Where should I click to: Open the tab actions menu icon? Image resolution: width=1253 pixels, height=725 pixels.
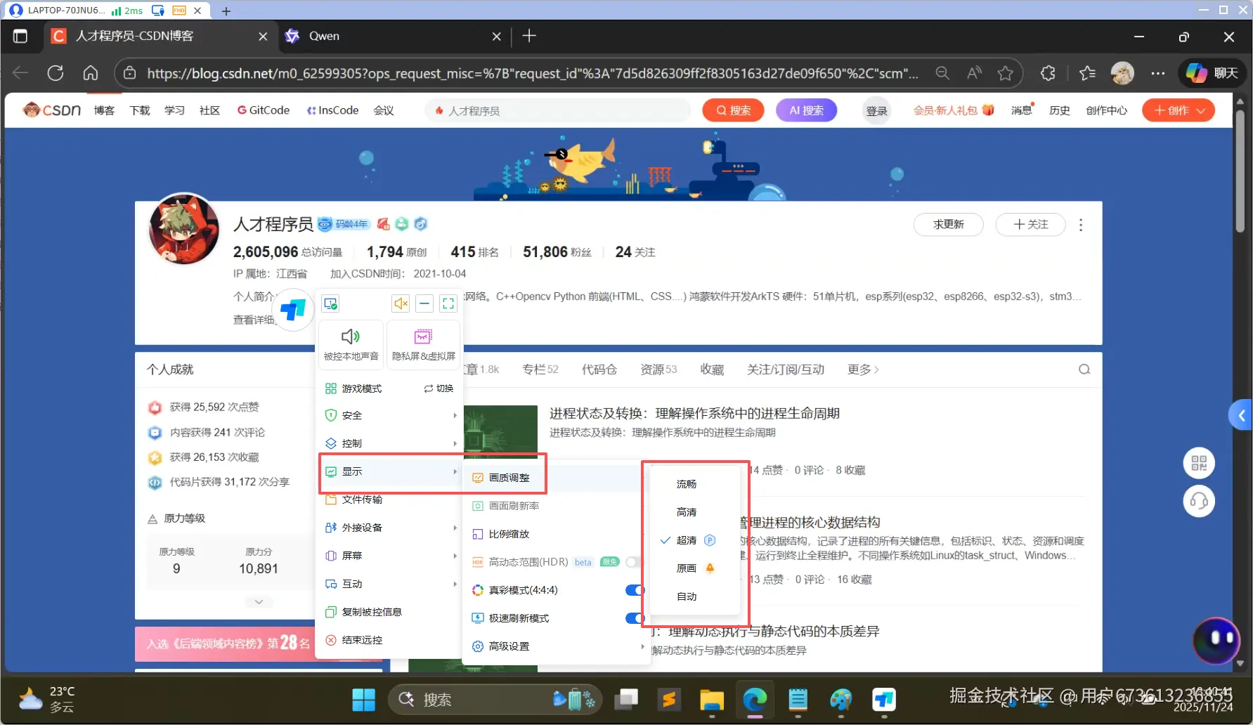(x=20, y=36)
